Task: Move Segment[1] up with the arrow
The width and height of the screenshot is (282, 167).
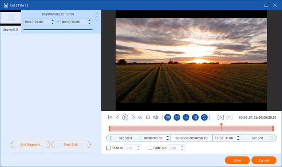Action: coord(97,17)
